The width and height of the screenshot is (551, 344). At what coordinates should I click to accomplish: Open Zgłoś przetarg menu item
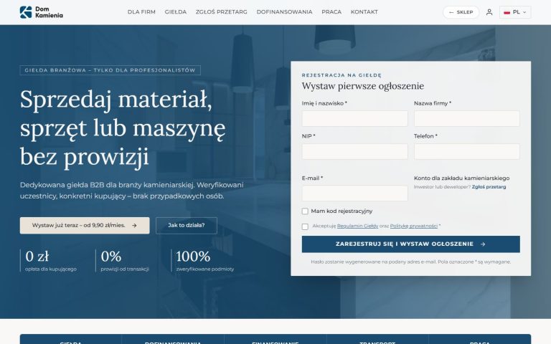coord(222,12)
